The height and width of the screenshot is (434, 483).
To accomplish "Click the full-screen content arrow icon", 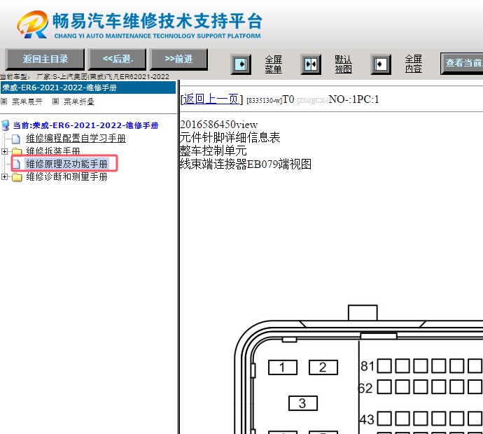I will [x=380, y=64].
